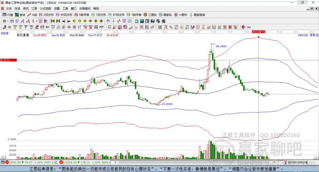Jump to last bar with green skip-end icon
Image resolution: width=319 pixels, height=172 pixels.
58,21
